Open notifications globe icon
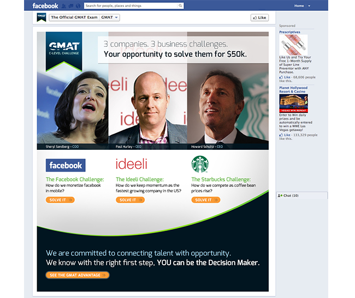Viewport: 355px width, 298px height. click(78, 6)
